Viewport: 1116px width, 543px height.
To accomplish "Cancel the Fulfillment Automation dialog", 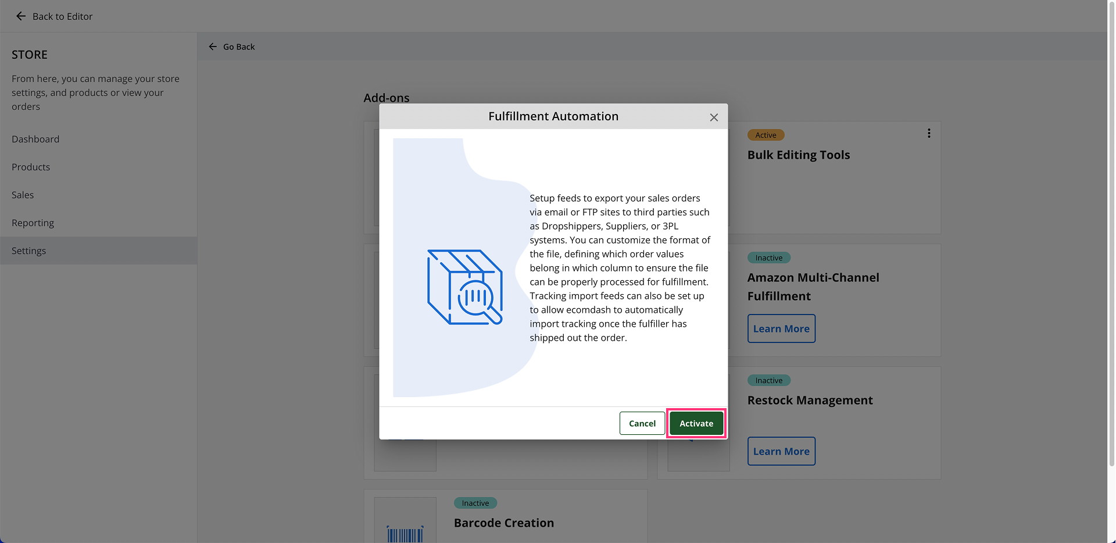I will 642,423.
